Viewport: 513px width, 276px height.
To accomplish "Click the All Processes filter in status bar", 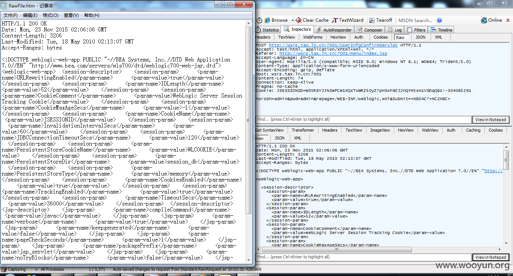I will pyautogui.click(x=50, y=269).
